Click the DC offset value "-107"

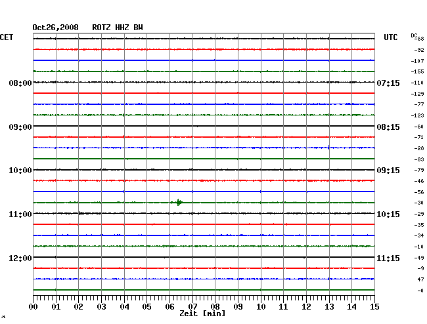417,61
